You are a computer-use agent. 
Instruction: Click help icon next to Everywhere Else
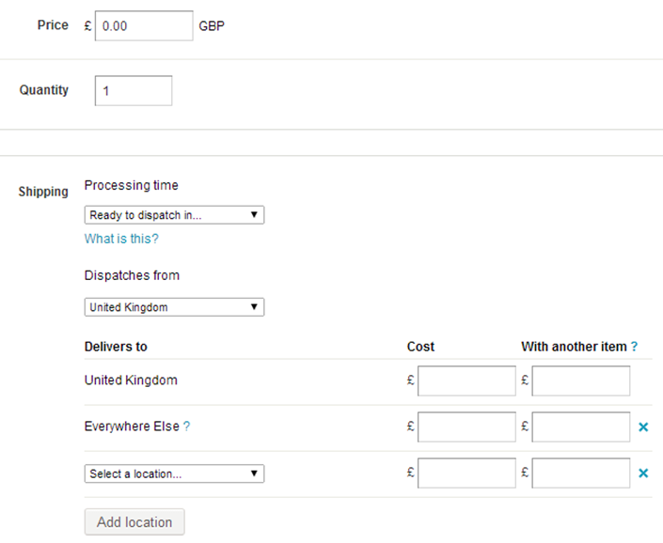coord(186,427)
